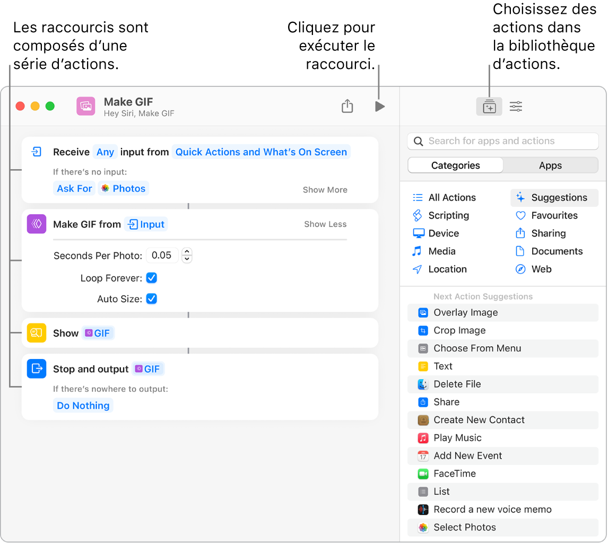Run the Make GIF shortcut

pos(379,107)
